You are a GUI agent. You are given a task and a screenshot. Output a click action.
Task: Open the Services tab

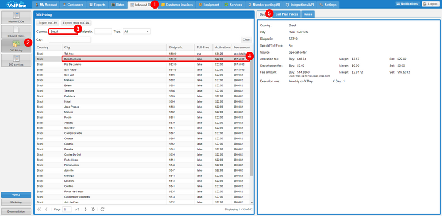click(x=234, y=5)
